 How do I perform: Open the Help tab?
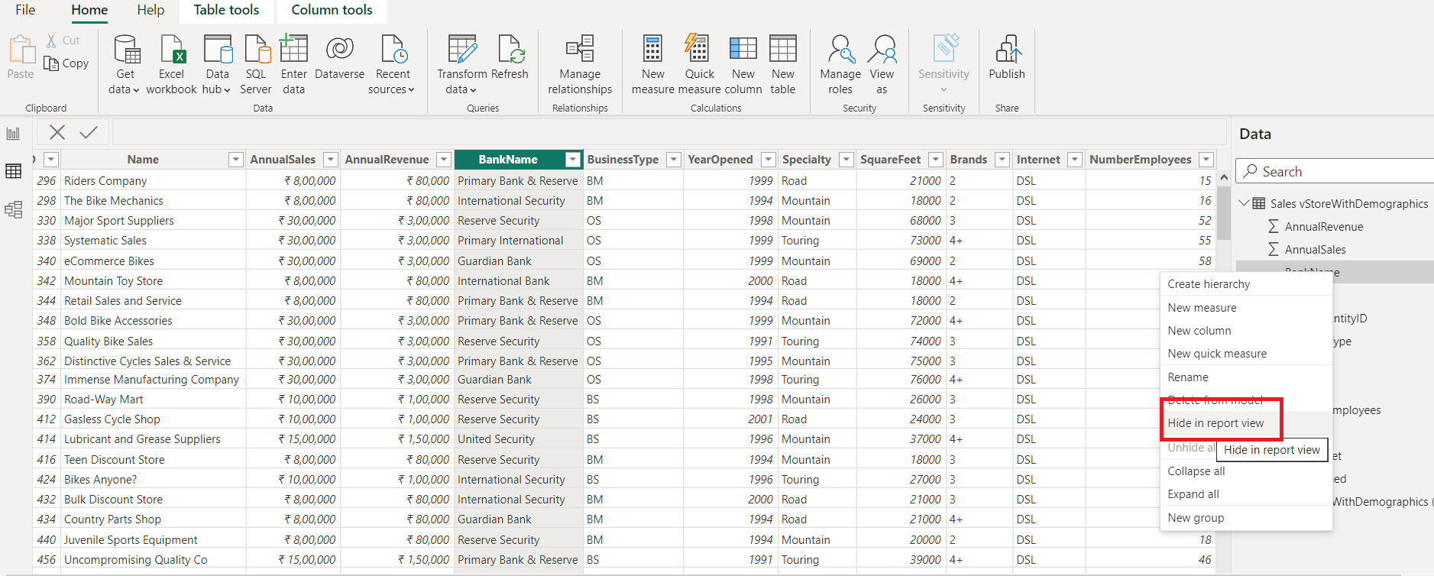coord(151,10)
